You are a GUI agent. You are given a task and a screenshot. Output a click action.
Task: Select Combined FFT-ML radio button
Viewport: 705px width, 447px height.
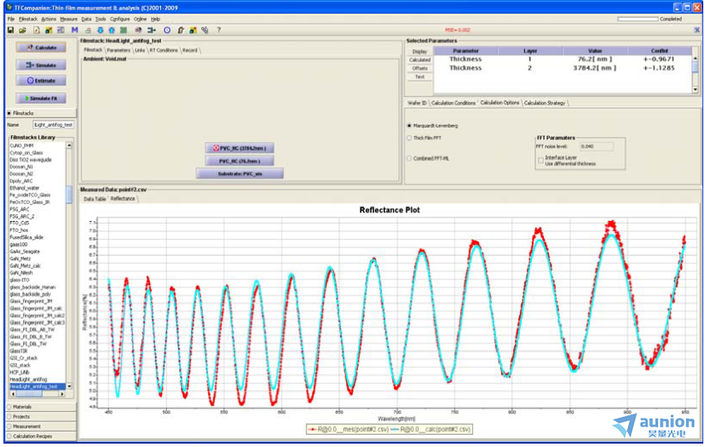point(409,158)
